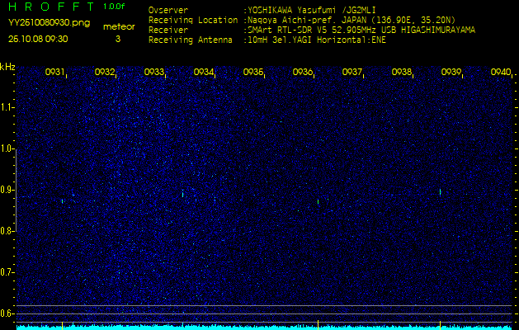Select the 25.10.08 09:30 timestamp

38,39
